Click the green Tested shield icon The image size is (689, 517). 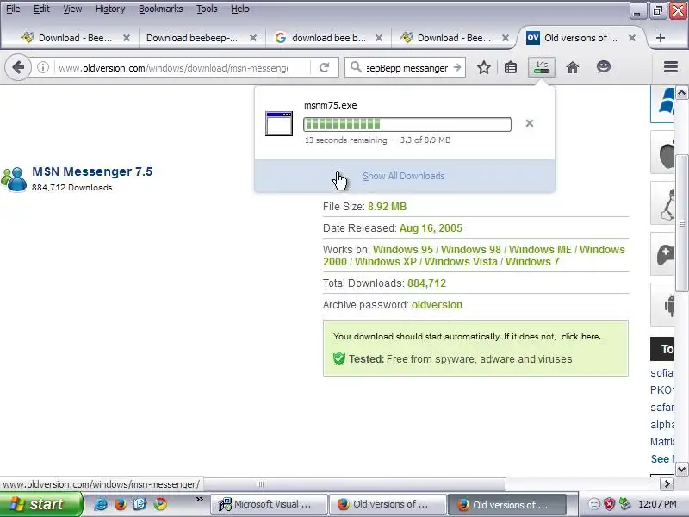(339, 358)
